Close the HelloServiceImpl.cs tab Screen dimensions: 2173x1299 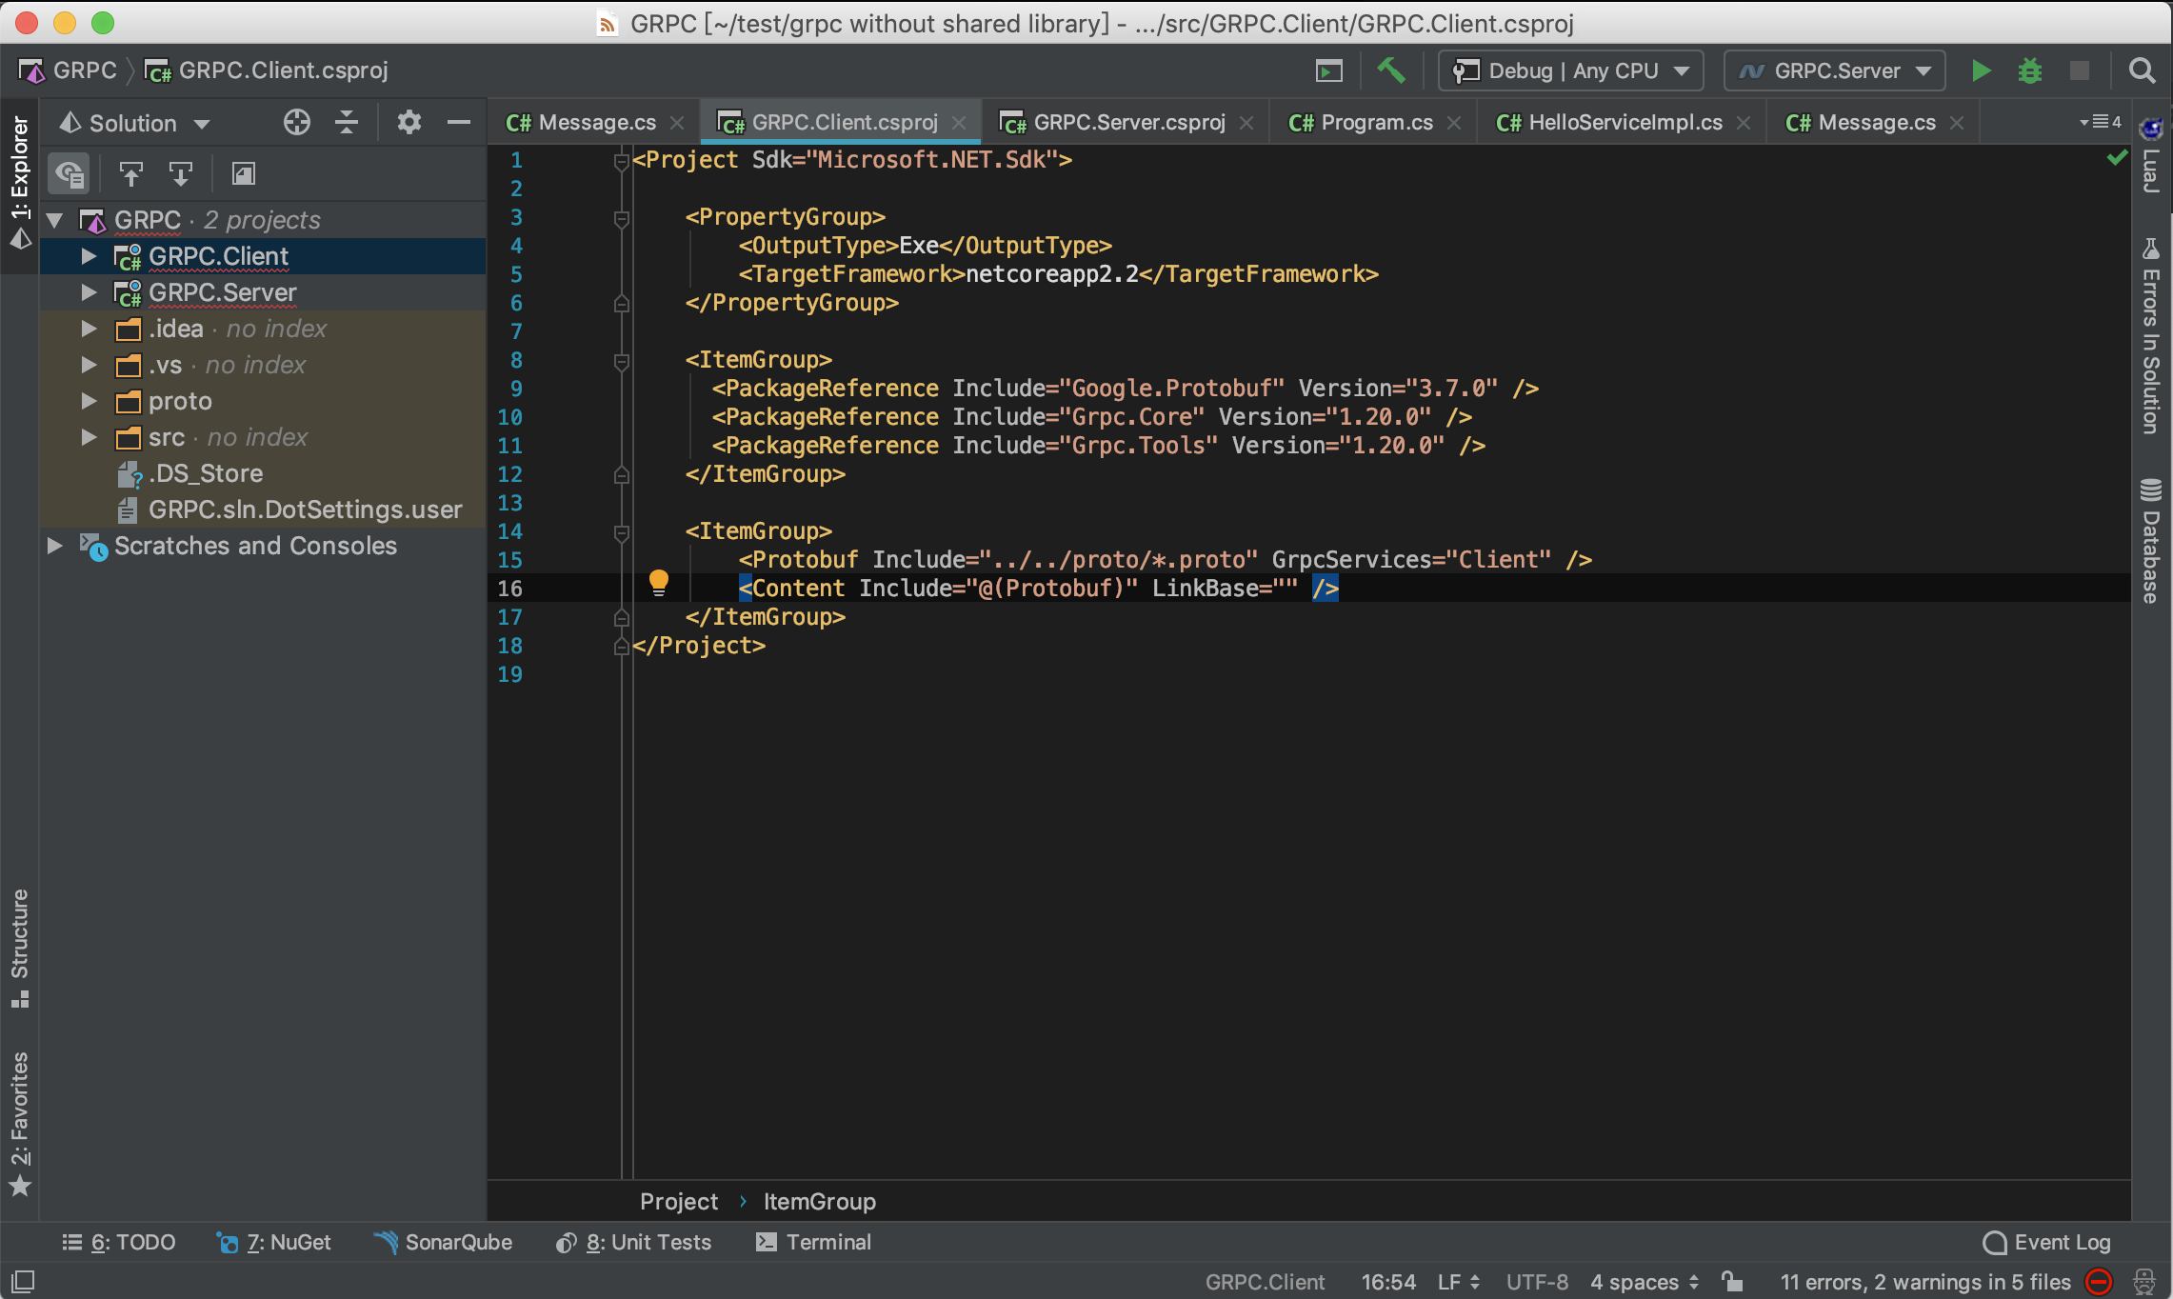(x=1744, y=123)
